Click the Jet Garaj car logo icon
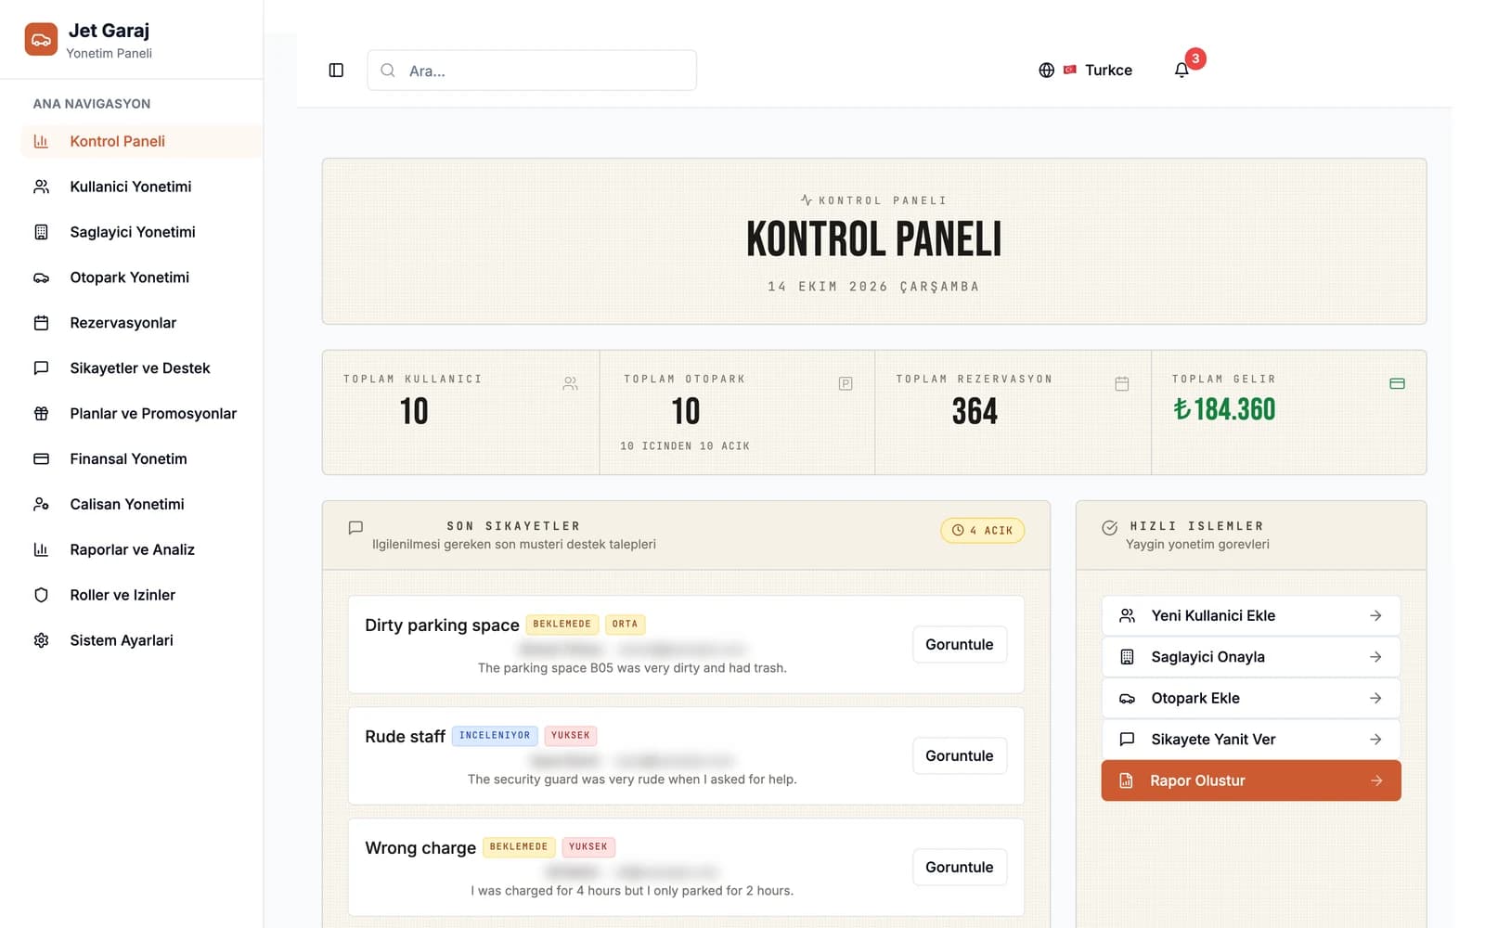This screenshot has height=928, width=1485. tap(41, 40)
